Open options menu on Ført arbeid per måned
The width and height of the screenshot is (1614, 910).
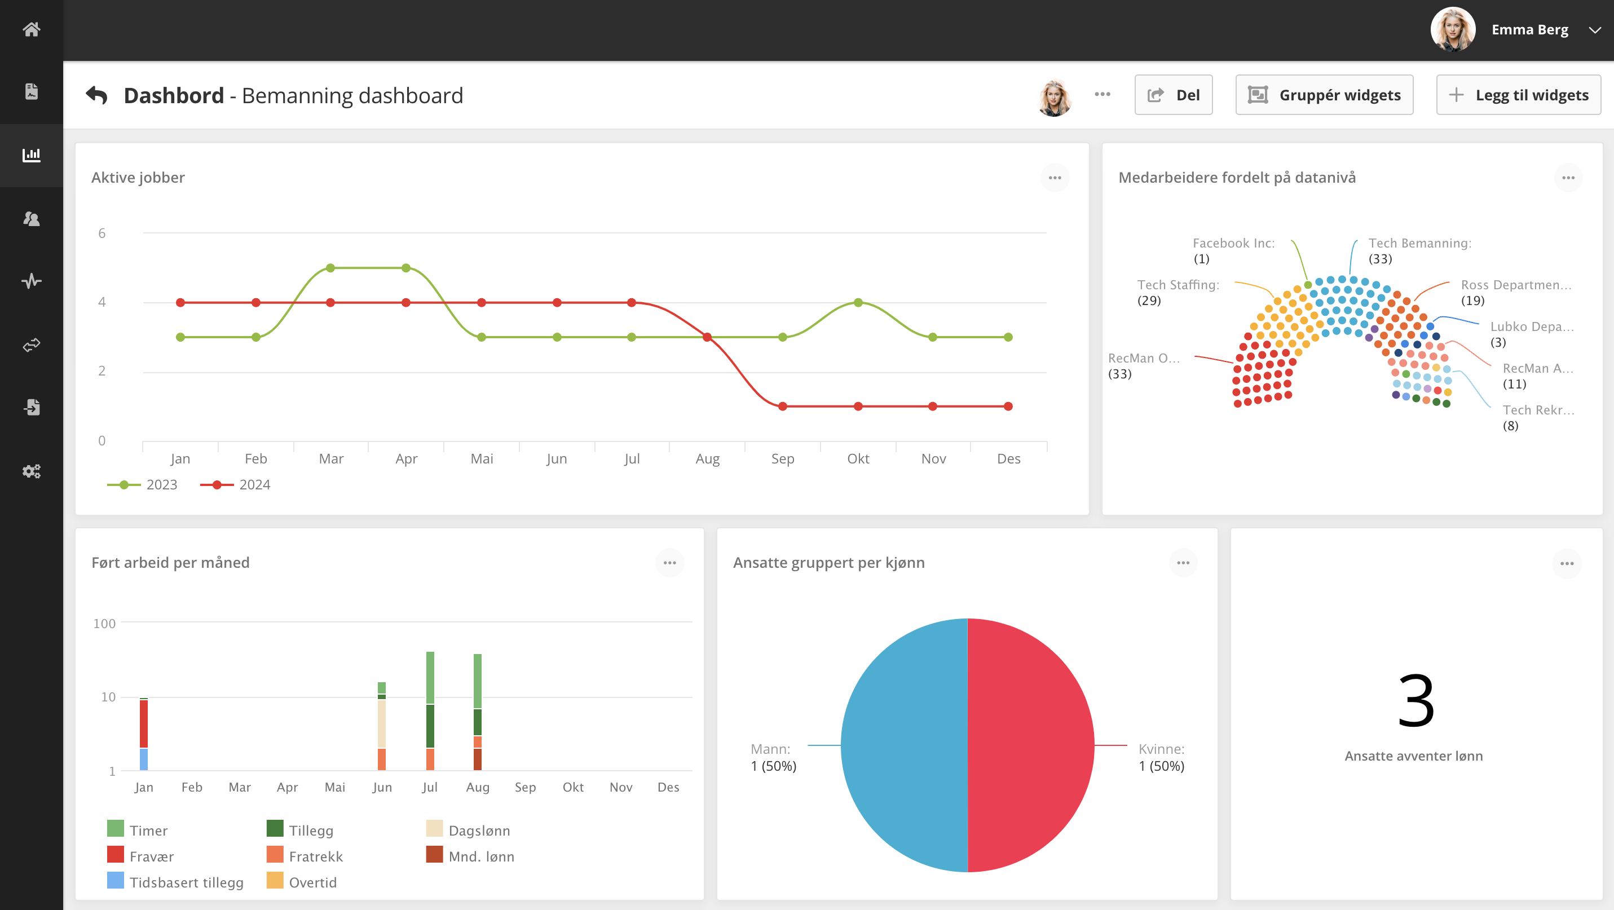(669, 563)
